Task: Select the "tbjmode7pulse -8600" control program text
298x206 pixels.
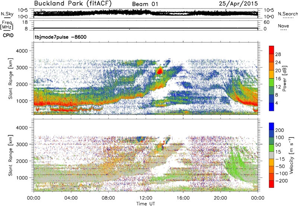Action: (x=60, y=37)
